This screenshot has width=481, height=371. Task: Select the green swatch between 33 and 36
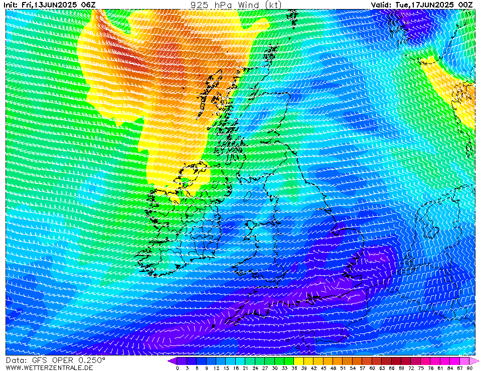pos(289,361)
